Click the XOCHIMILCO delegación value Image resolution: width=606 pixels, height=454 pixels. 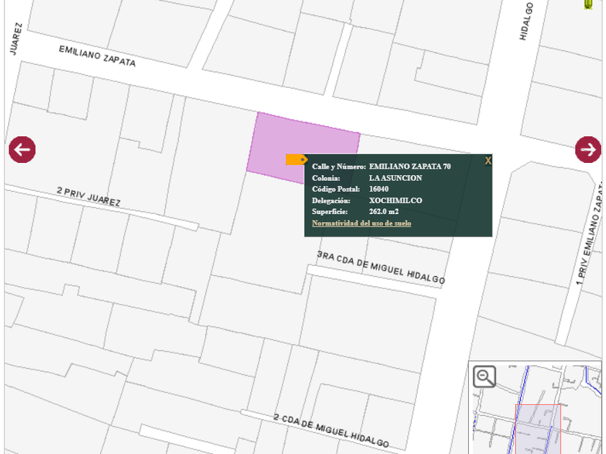pyautogui.click(x=395, y=200)
